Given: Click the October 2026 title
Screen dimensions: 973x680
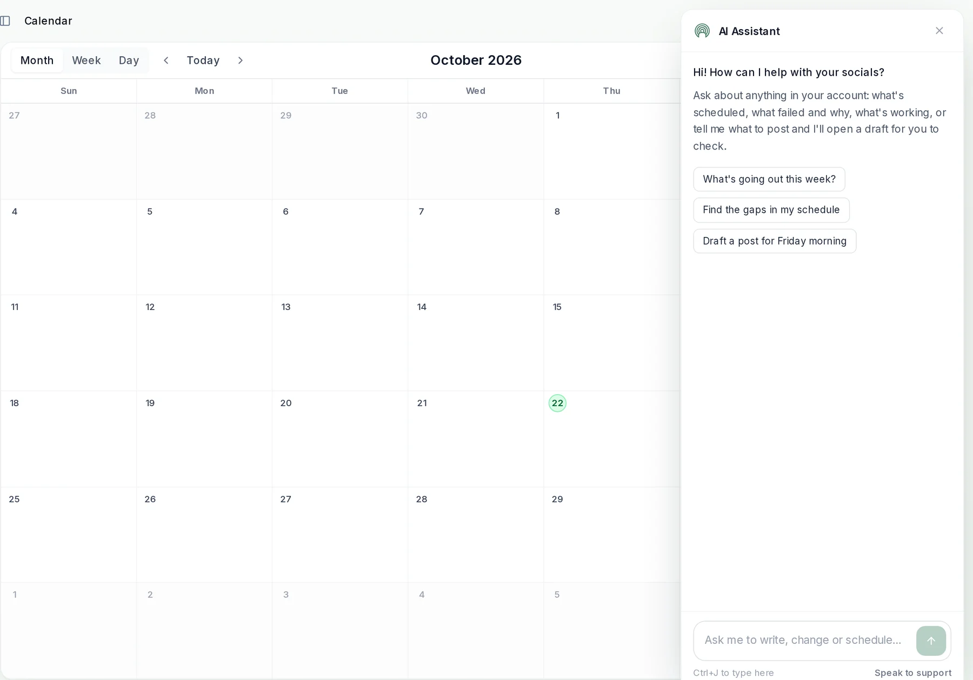Looking at the screenshot, I should [x=476, y=60].
